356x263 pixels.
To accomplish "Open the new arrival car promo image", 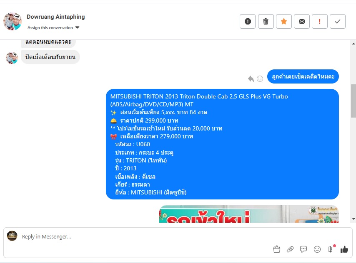I will coord(249,214).
